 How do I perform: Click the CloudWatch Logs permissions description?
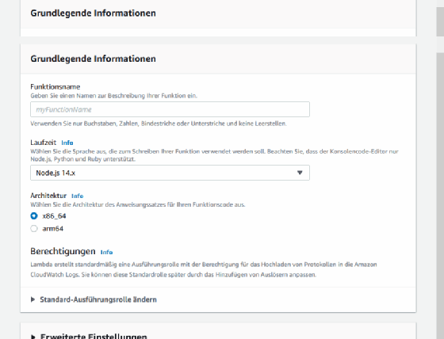click(204, 269)
